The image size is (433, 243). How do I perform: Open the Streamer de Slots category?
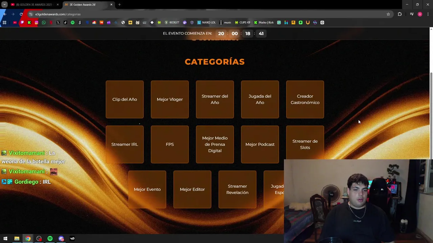click(305, 142)
